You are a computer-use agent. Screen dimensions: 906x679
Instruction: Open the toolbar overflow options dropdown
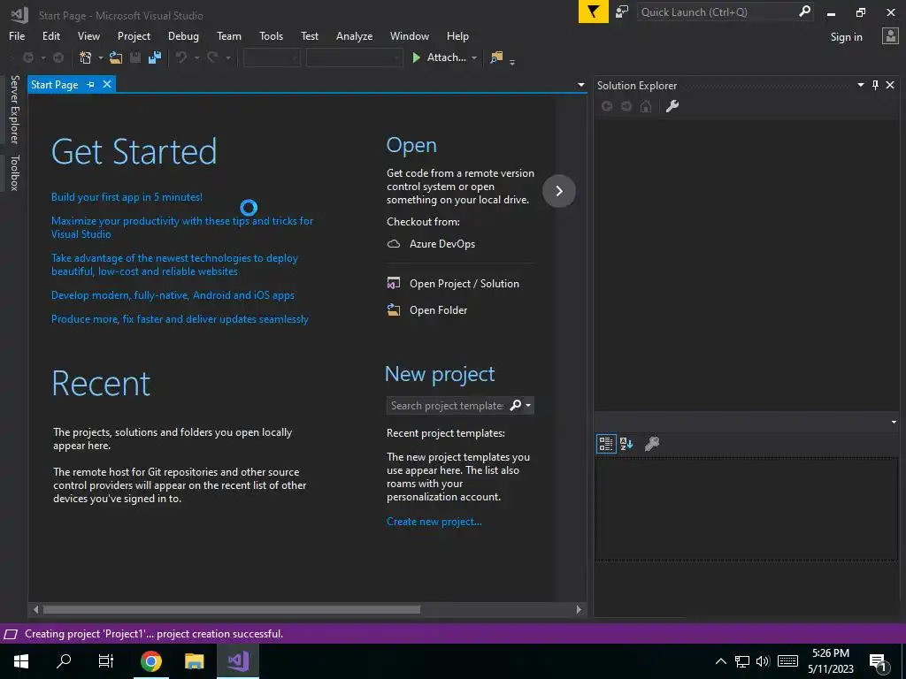pos(512,61)
